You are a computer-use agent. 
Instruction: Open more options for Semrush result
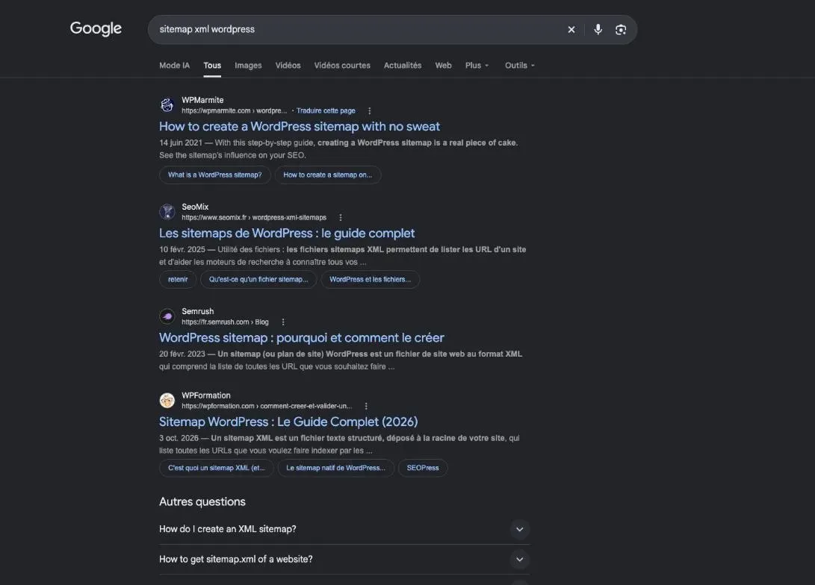(x=283, y=322)
